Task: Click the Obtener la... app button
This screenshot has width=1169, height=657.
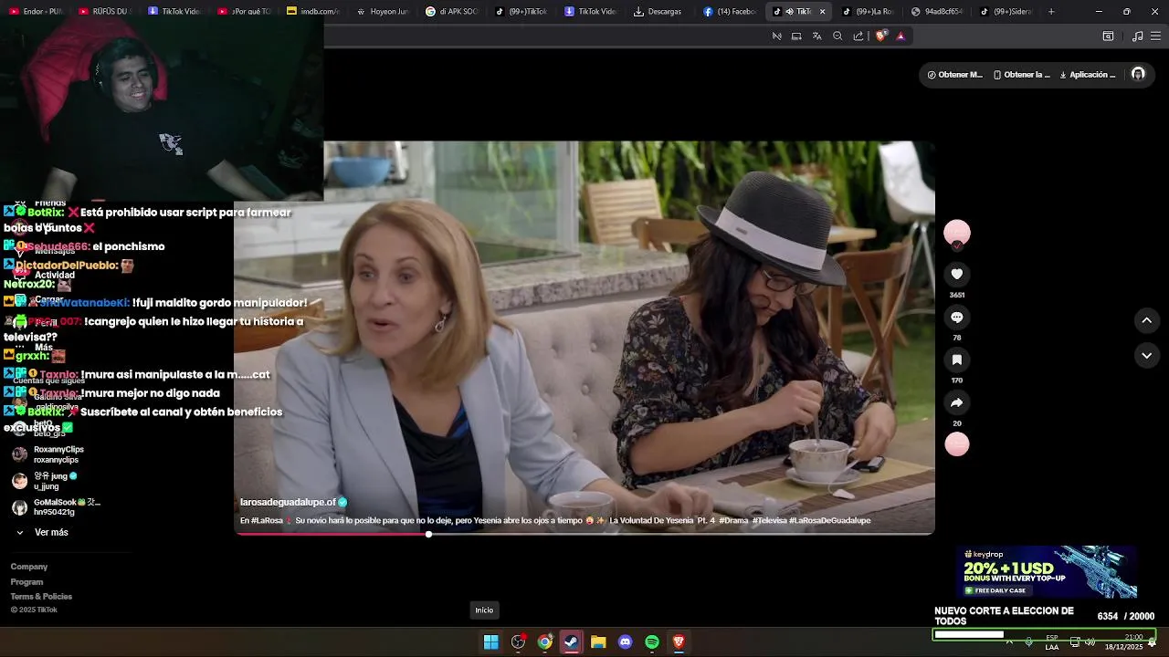Action: (1022, 75)
